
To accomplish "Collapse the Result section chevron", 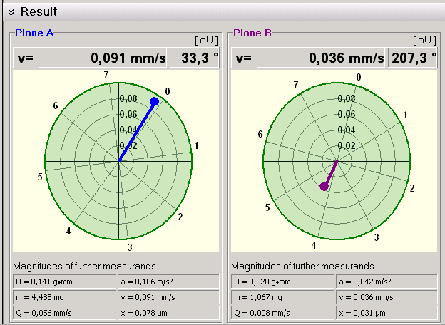I will [x=11, y=12].
